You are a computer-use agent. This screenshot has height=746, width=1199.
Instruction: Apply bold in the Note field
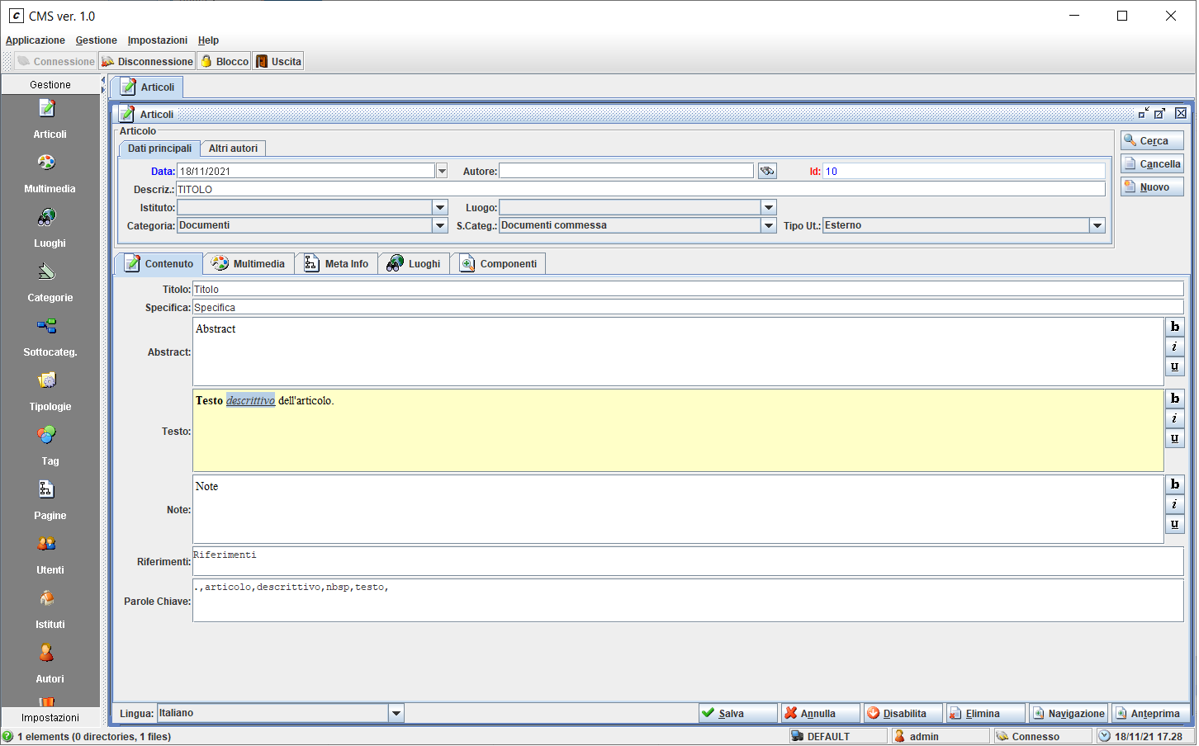1174,484
